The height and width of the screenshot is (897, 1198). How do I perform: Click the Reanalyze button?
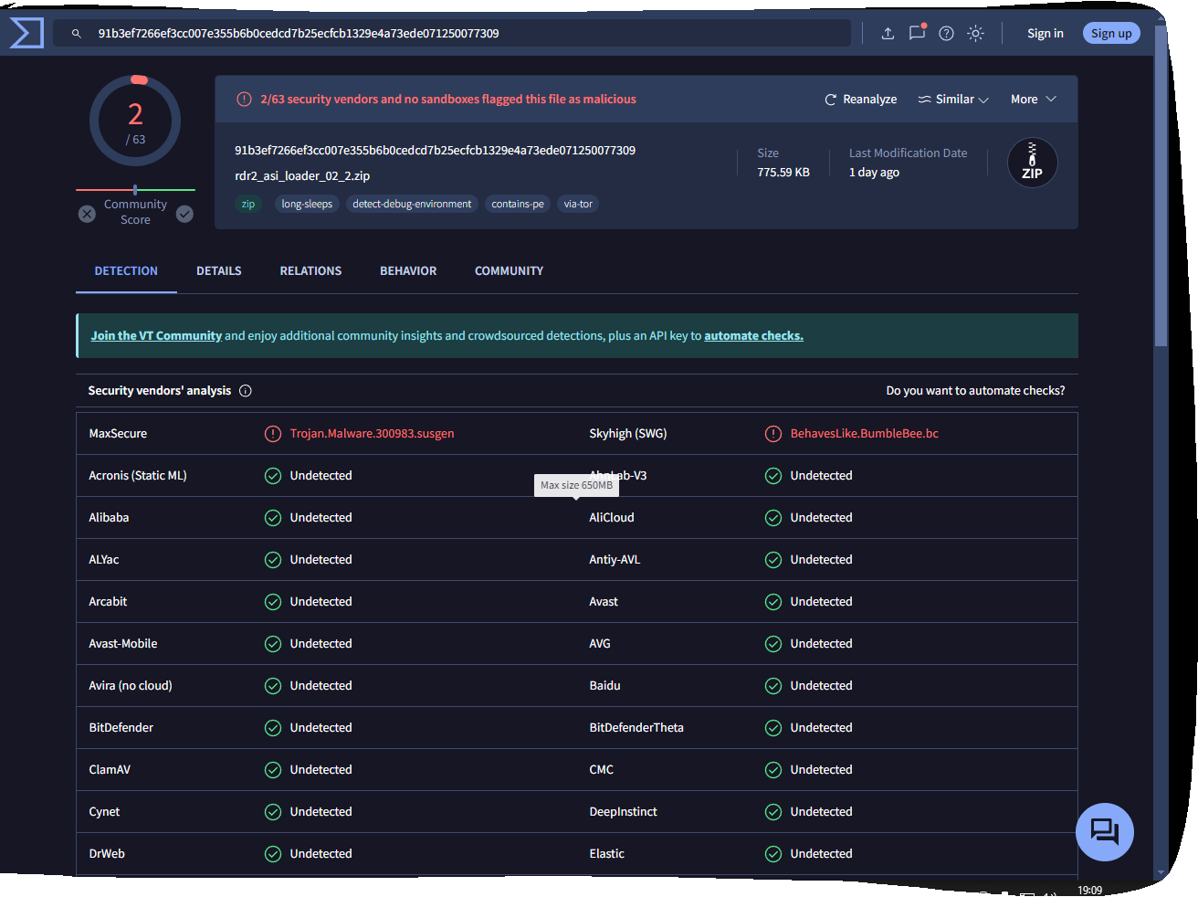click(861, 100)
